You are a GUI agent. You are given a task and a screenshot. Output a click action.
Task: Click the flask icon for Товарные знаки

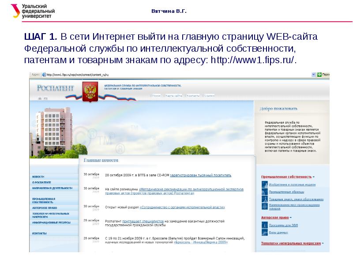(265, 199)
